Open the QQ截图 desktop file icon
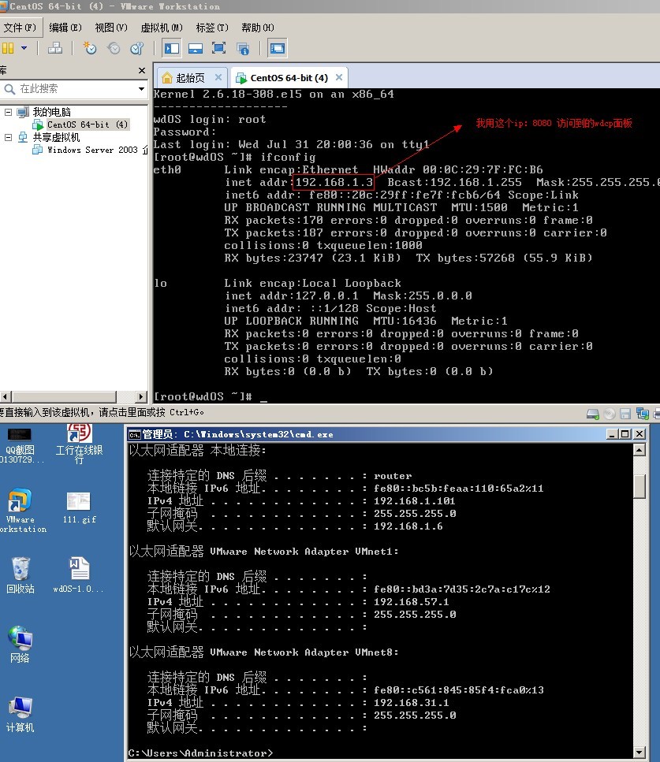The width and height of the screenshot is (660, 762). click(20, 445)
